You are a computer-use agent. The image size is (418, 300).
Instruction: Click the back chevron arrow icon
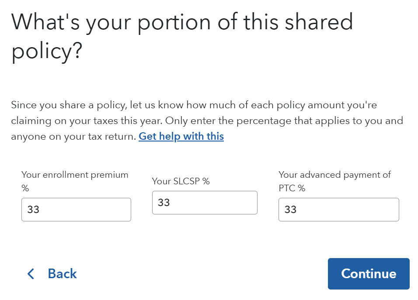click(30, 274)
